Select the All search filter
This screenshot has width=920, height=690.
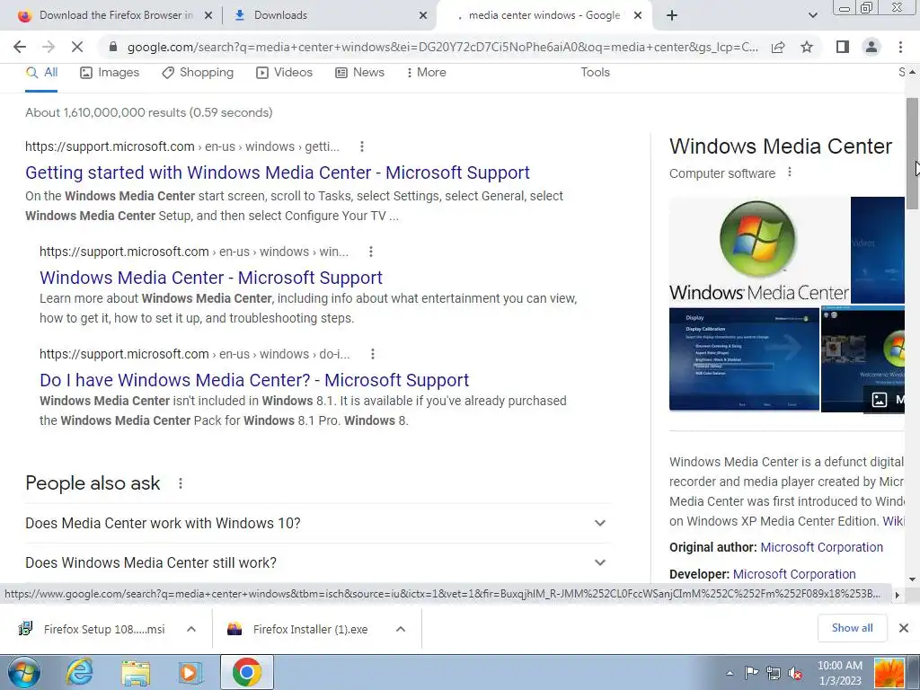41,72
